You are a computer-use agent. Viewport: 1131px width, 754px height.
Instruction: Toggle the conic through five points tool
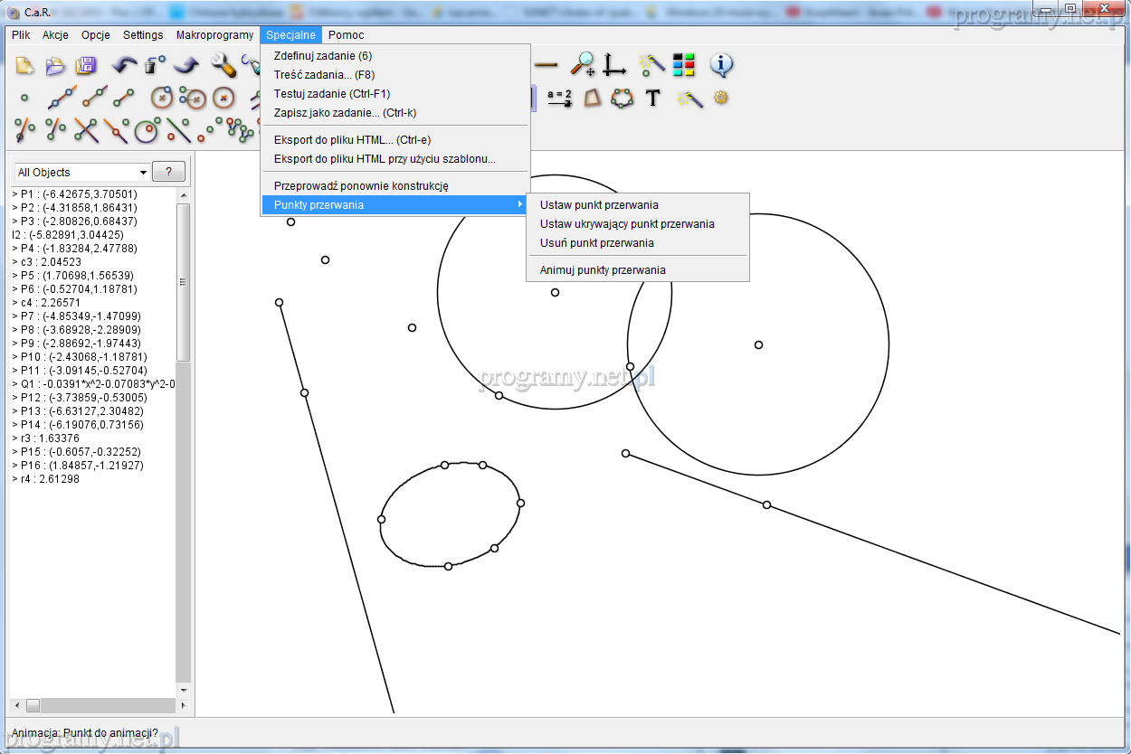pyautogui.click(x=622, y=98)
